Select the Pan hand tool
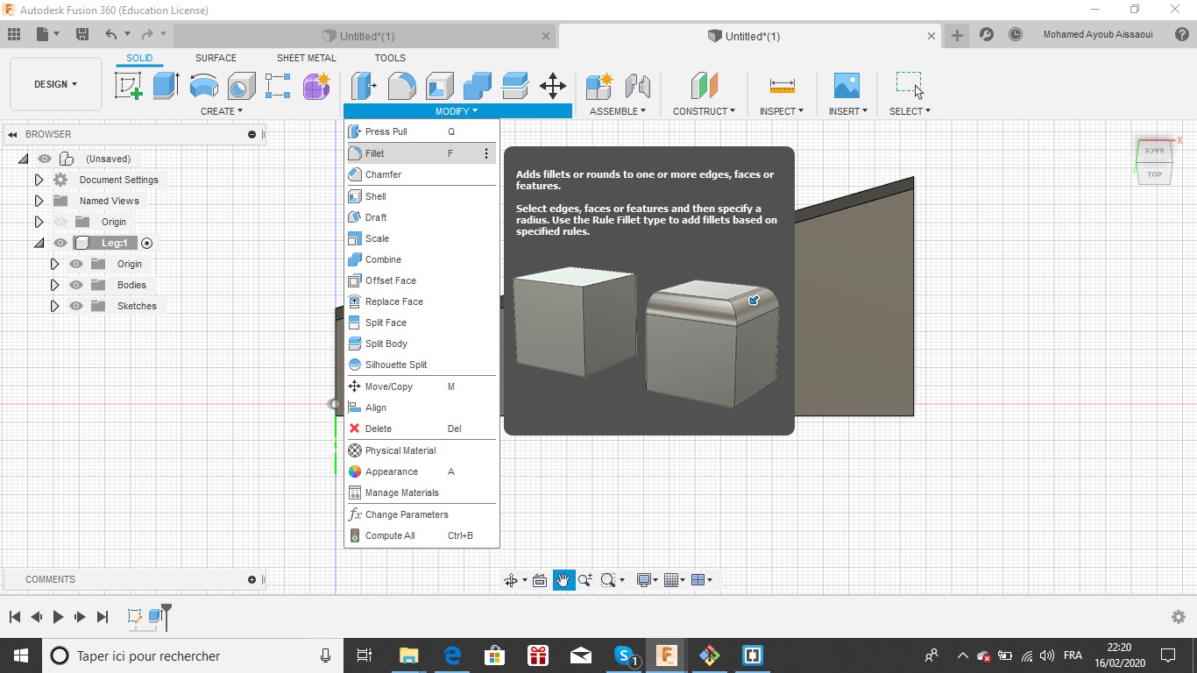This screenshot has width=1197, height=673. (563, 580)
